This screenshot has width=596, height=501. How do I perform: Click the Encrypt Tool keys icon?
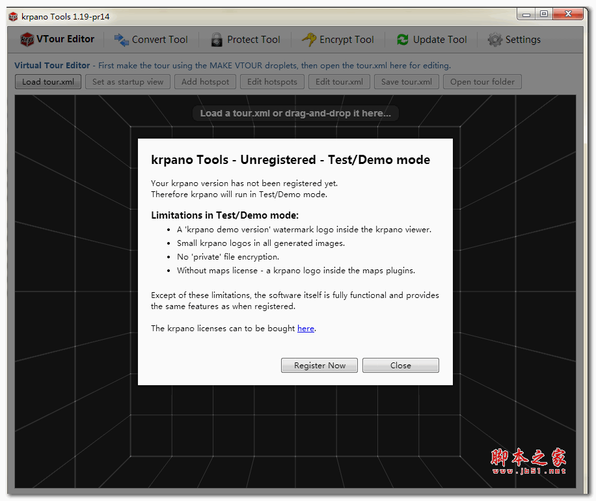click(x=309, y=40)
